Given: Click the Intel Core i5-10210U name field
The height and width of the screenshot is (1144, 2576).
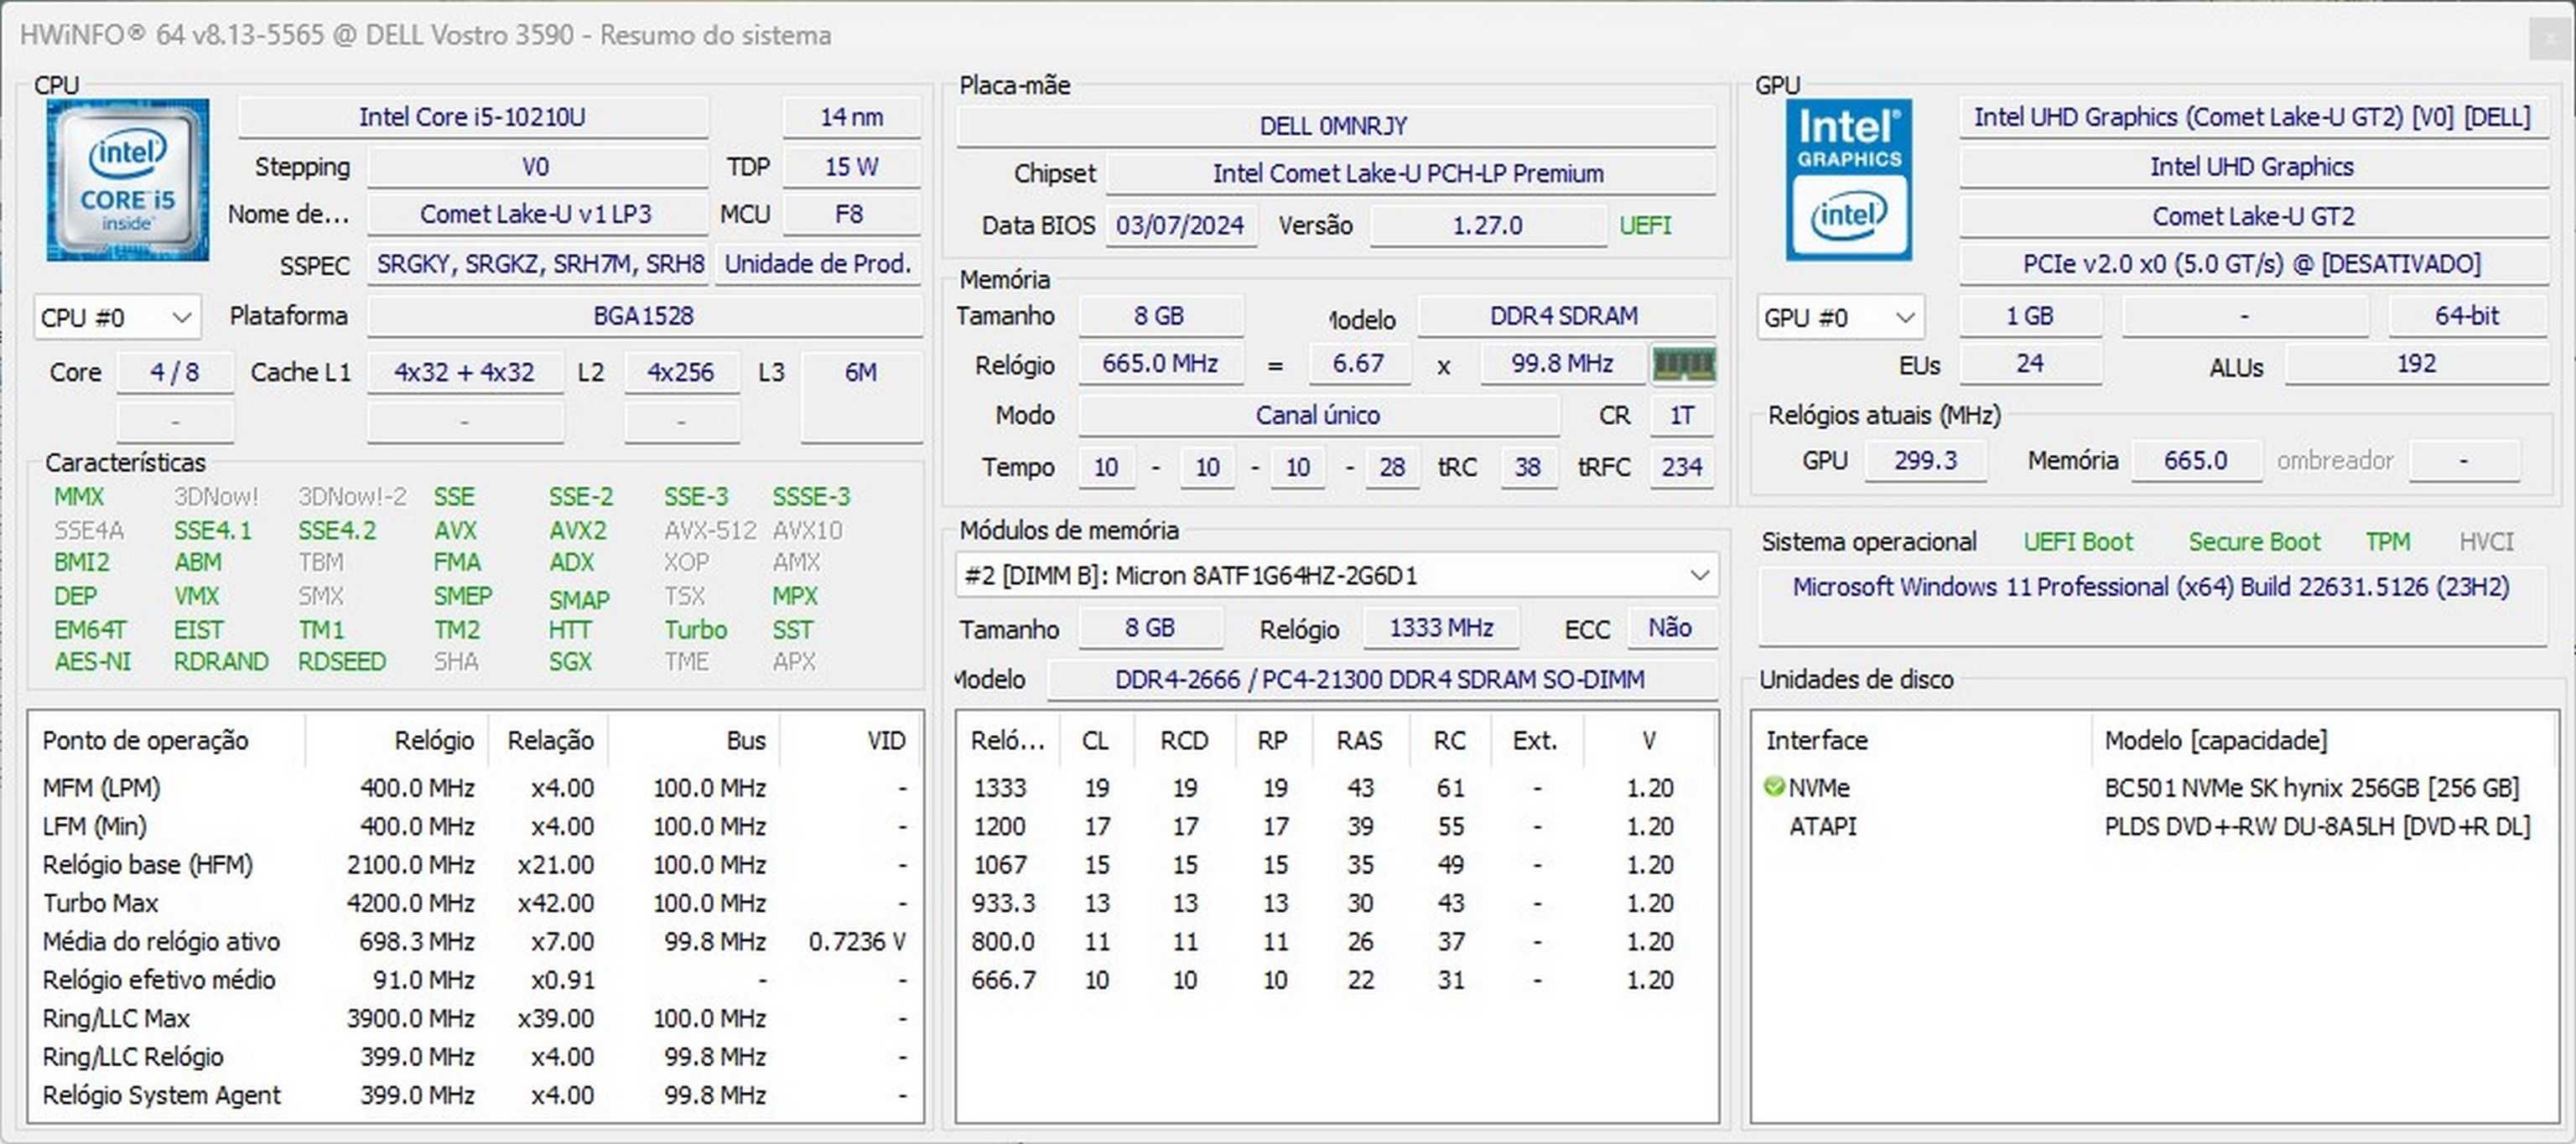Looking at the screenshot, I should [473, 116].
